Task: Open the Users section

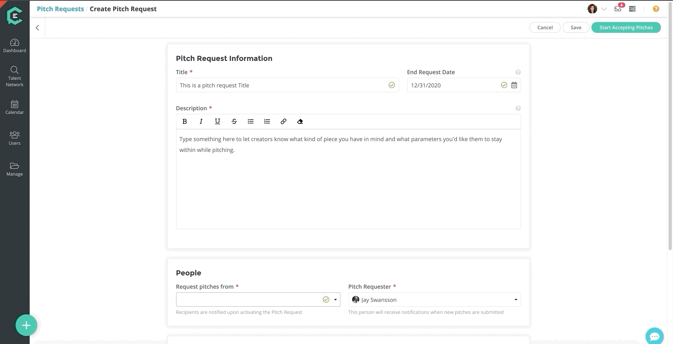Action: coord(14,138)
